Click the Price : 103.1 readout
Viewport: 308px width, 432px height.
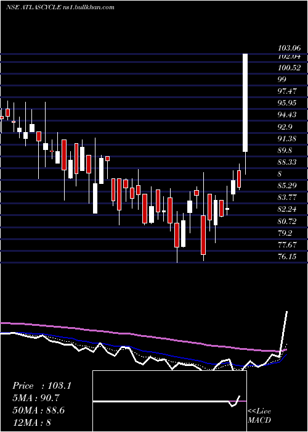[x=42, y=386]
